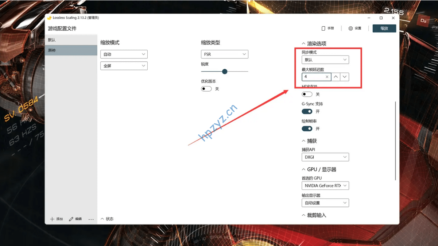Viewport: 438px width, 246px height.
Task: Increase 最大帧延迟数 with the up arrow
Action: point(336,77)
